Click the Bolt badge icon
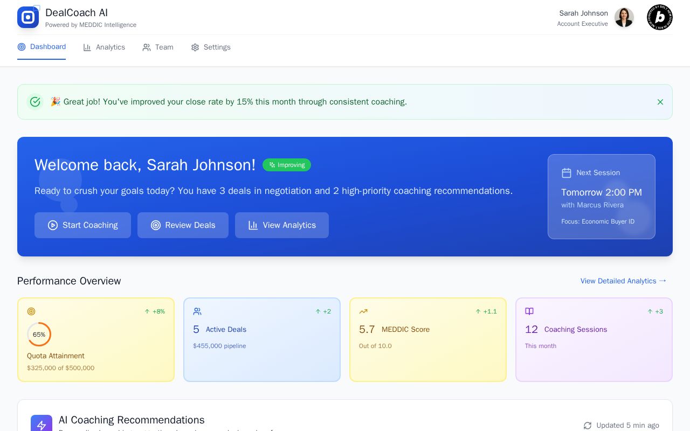The height and width of the screenshot is (431, 690). [660, 17]
